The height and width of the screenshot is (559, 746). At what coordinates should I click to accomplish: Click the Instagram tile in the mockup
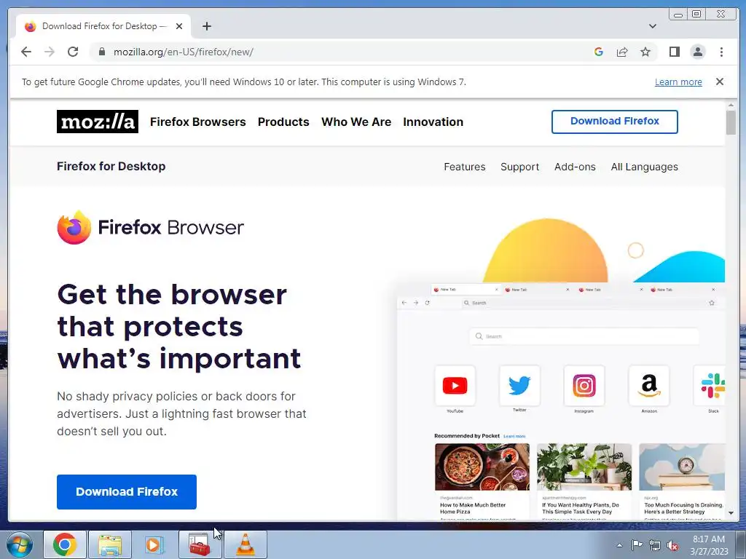tap(584, 386)
